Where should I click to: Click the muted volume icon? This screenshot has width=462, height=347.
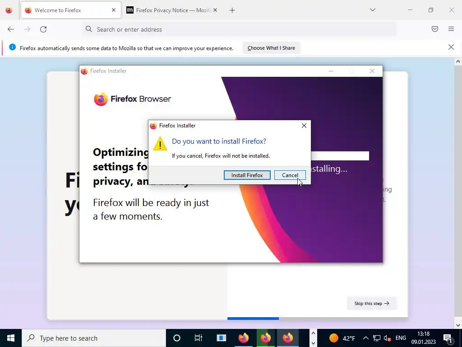(388, 338)
